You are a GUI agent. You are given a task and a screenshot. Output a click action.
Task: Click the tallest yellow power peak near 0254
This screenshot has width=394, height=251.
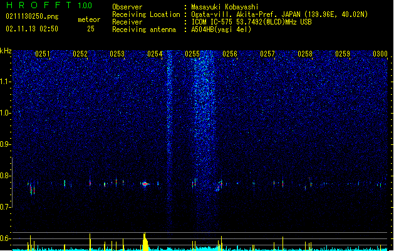tap(145, 242)
